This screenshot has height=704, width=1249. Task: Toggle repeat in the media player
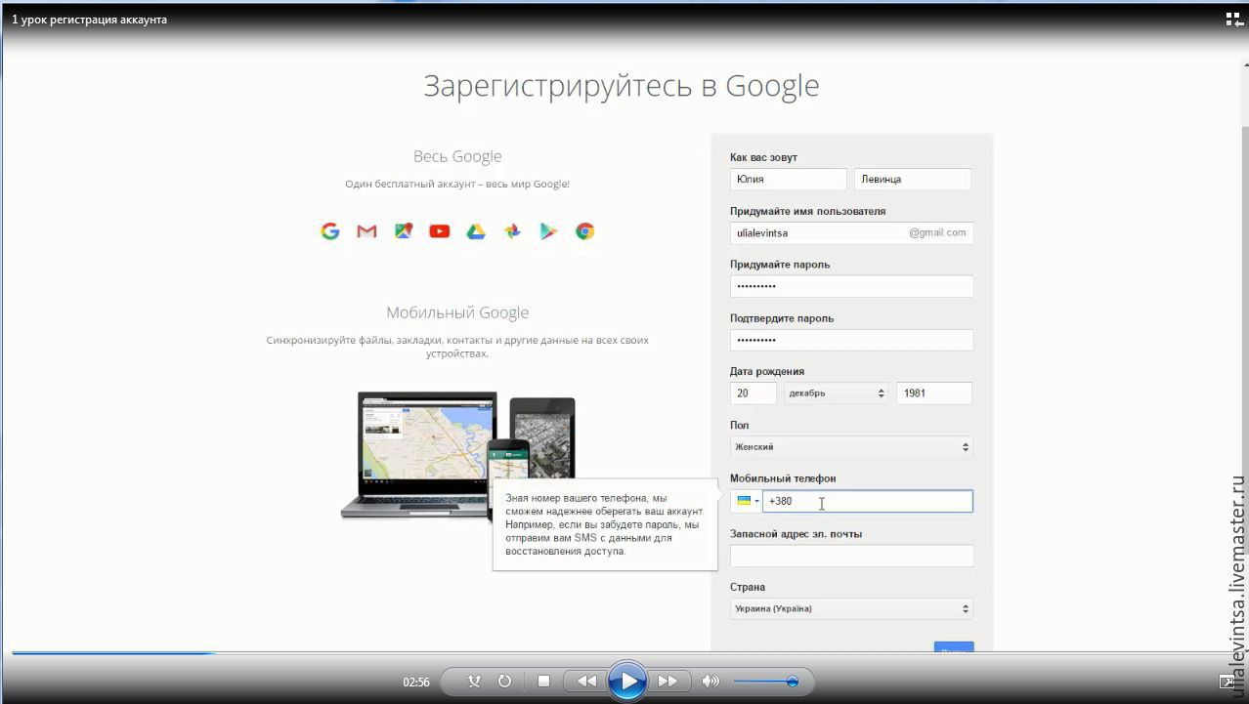[504, 682]
